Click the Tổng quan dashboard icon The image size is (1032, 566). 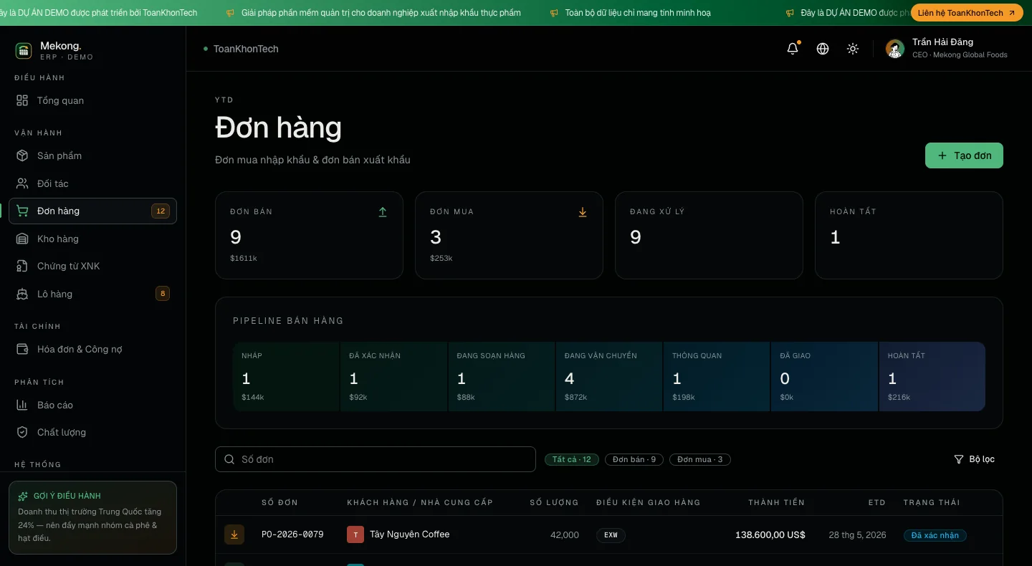(x=23, y=100)
